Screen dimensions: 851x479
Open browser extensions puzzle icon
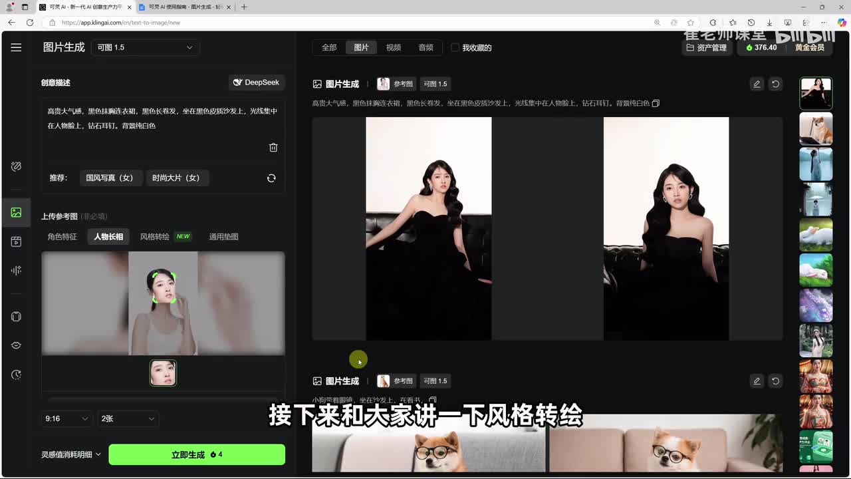713,22
